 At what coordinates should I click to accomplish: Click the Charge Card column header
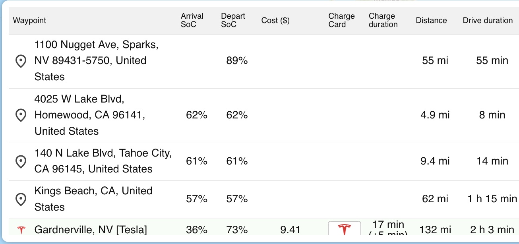341,20
